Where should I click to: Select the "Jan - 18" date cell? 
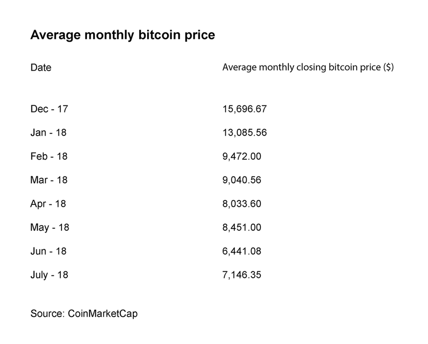pyautogui.click(x=48, y=132)
